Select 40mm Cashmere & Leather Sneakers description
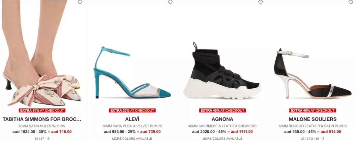Viewport: 356px width, 141px height. (x=222, y=126)
